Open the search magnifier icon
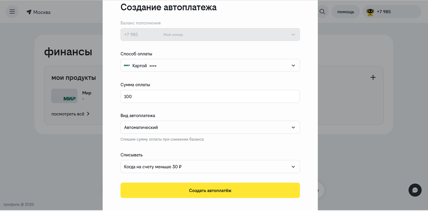Image resolution: width=428 pixels, height=211 pixels. (322, 12)
